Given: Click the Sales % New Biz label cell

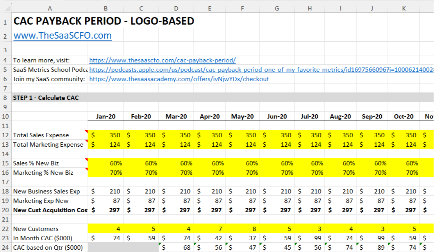Looking at the screenshot, I should (35, 163).
